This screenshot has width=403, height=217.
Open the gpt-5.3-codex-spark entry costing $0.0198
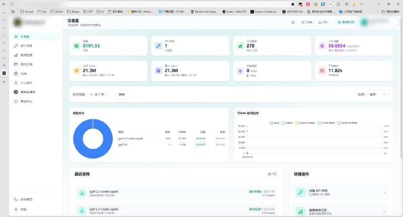(x=176, y=193)
